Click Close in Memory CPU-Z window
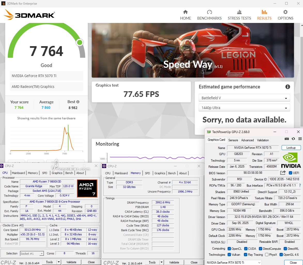Viewport: 303px width, 265px height. pyautogui.click(x=194, y=262)
